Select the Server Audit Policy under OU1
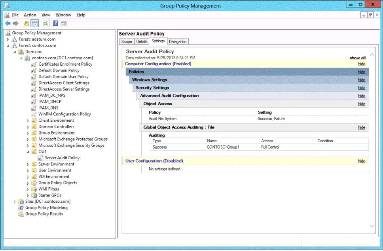 [62, 158]
